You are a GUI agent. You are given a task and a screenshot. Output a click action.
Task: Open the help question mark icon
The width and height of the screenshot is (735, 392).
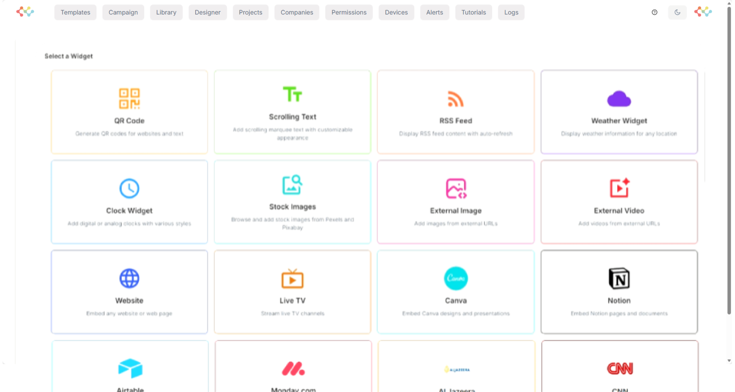tap(654, 12)
